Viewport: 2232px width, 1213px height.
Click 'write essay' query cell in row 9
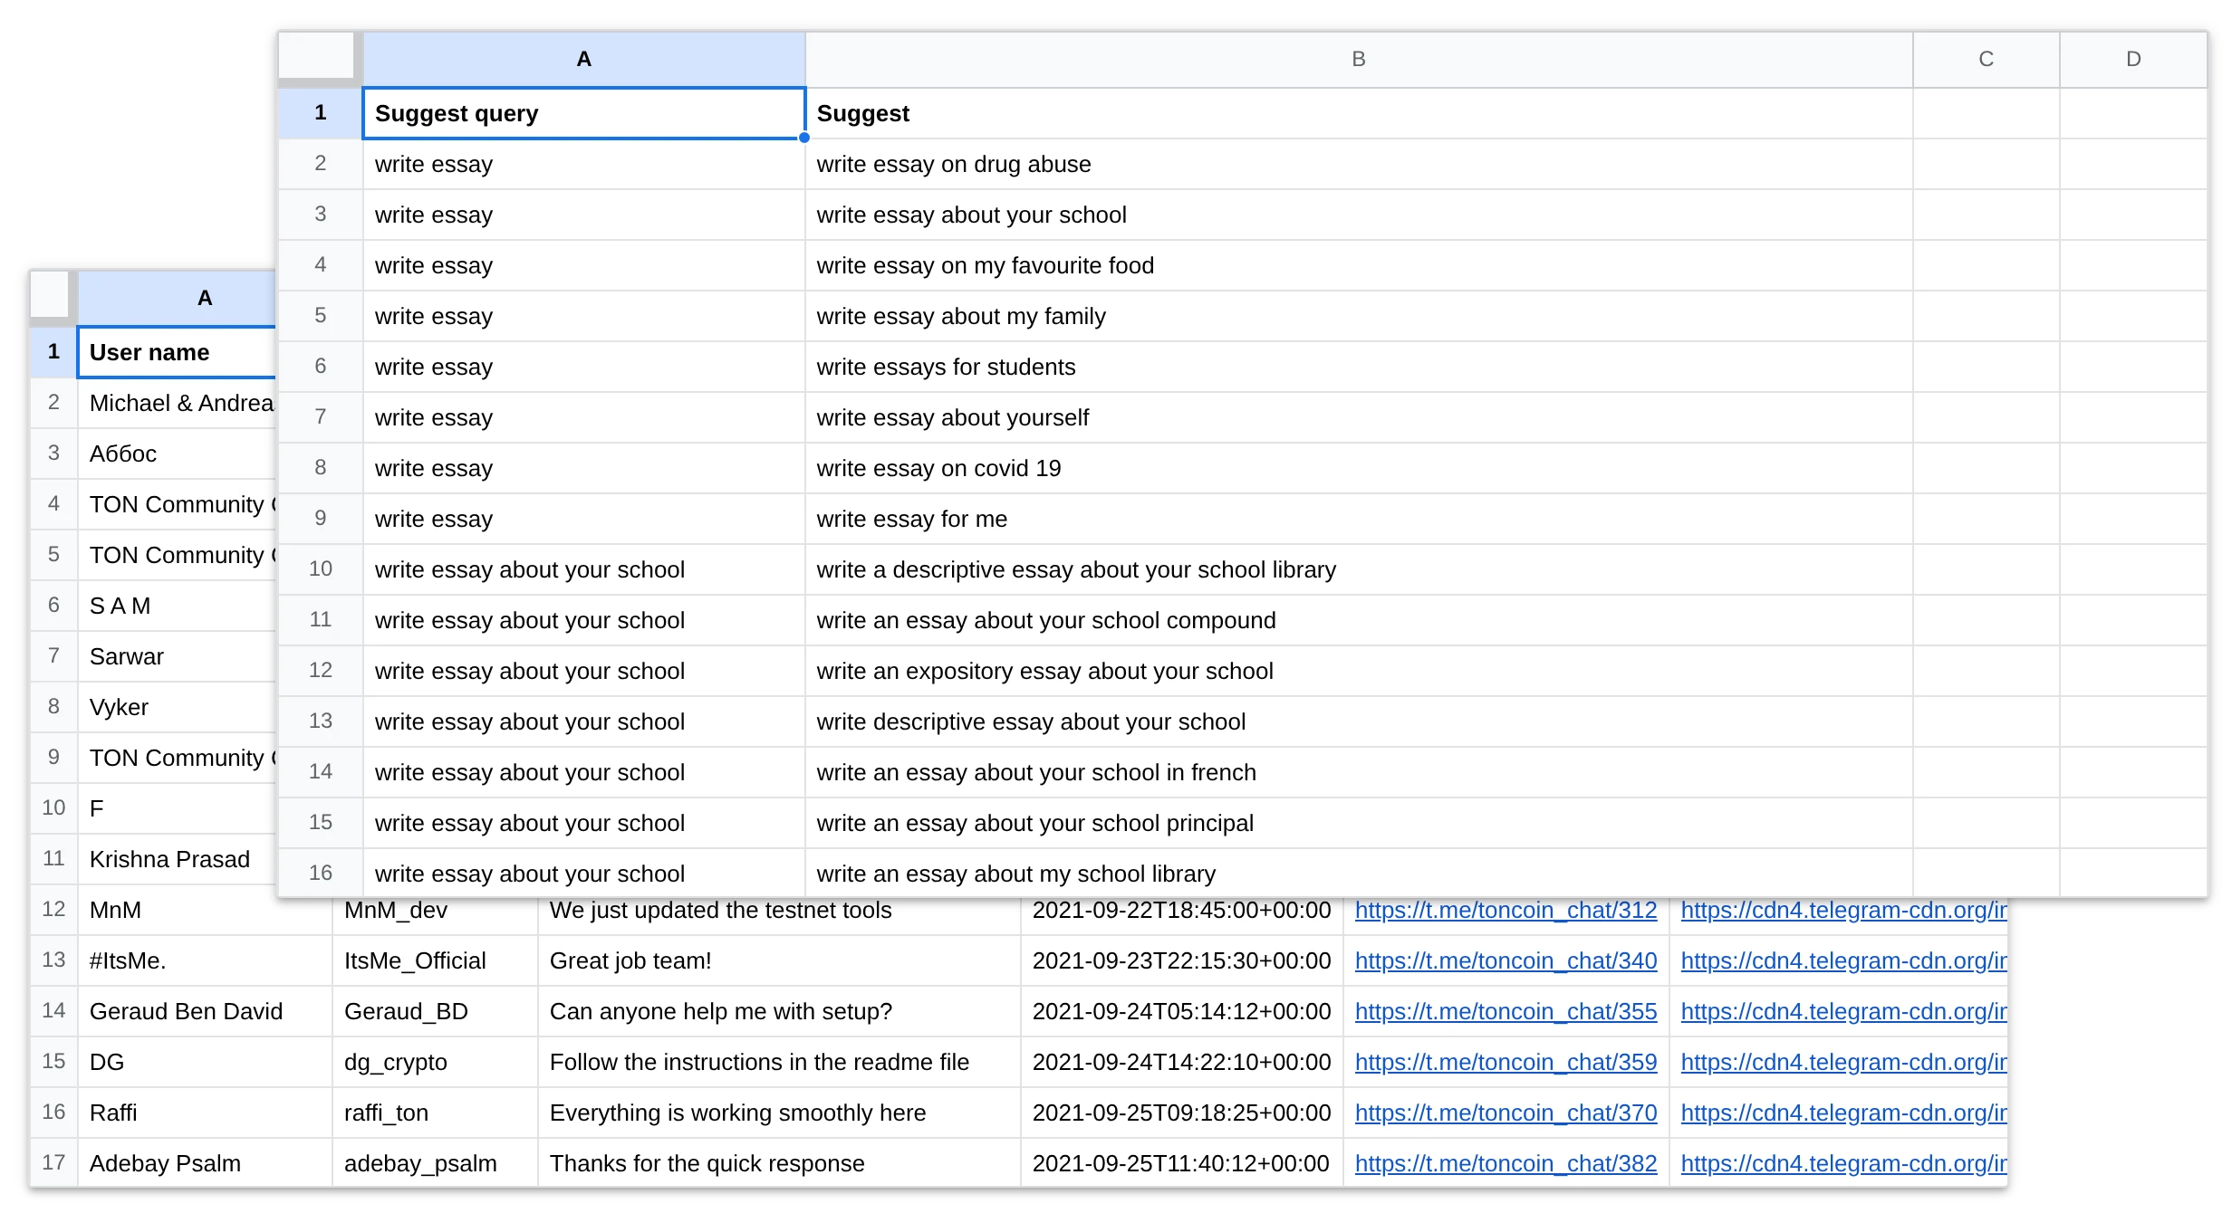(x=584, y=519)
